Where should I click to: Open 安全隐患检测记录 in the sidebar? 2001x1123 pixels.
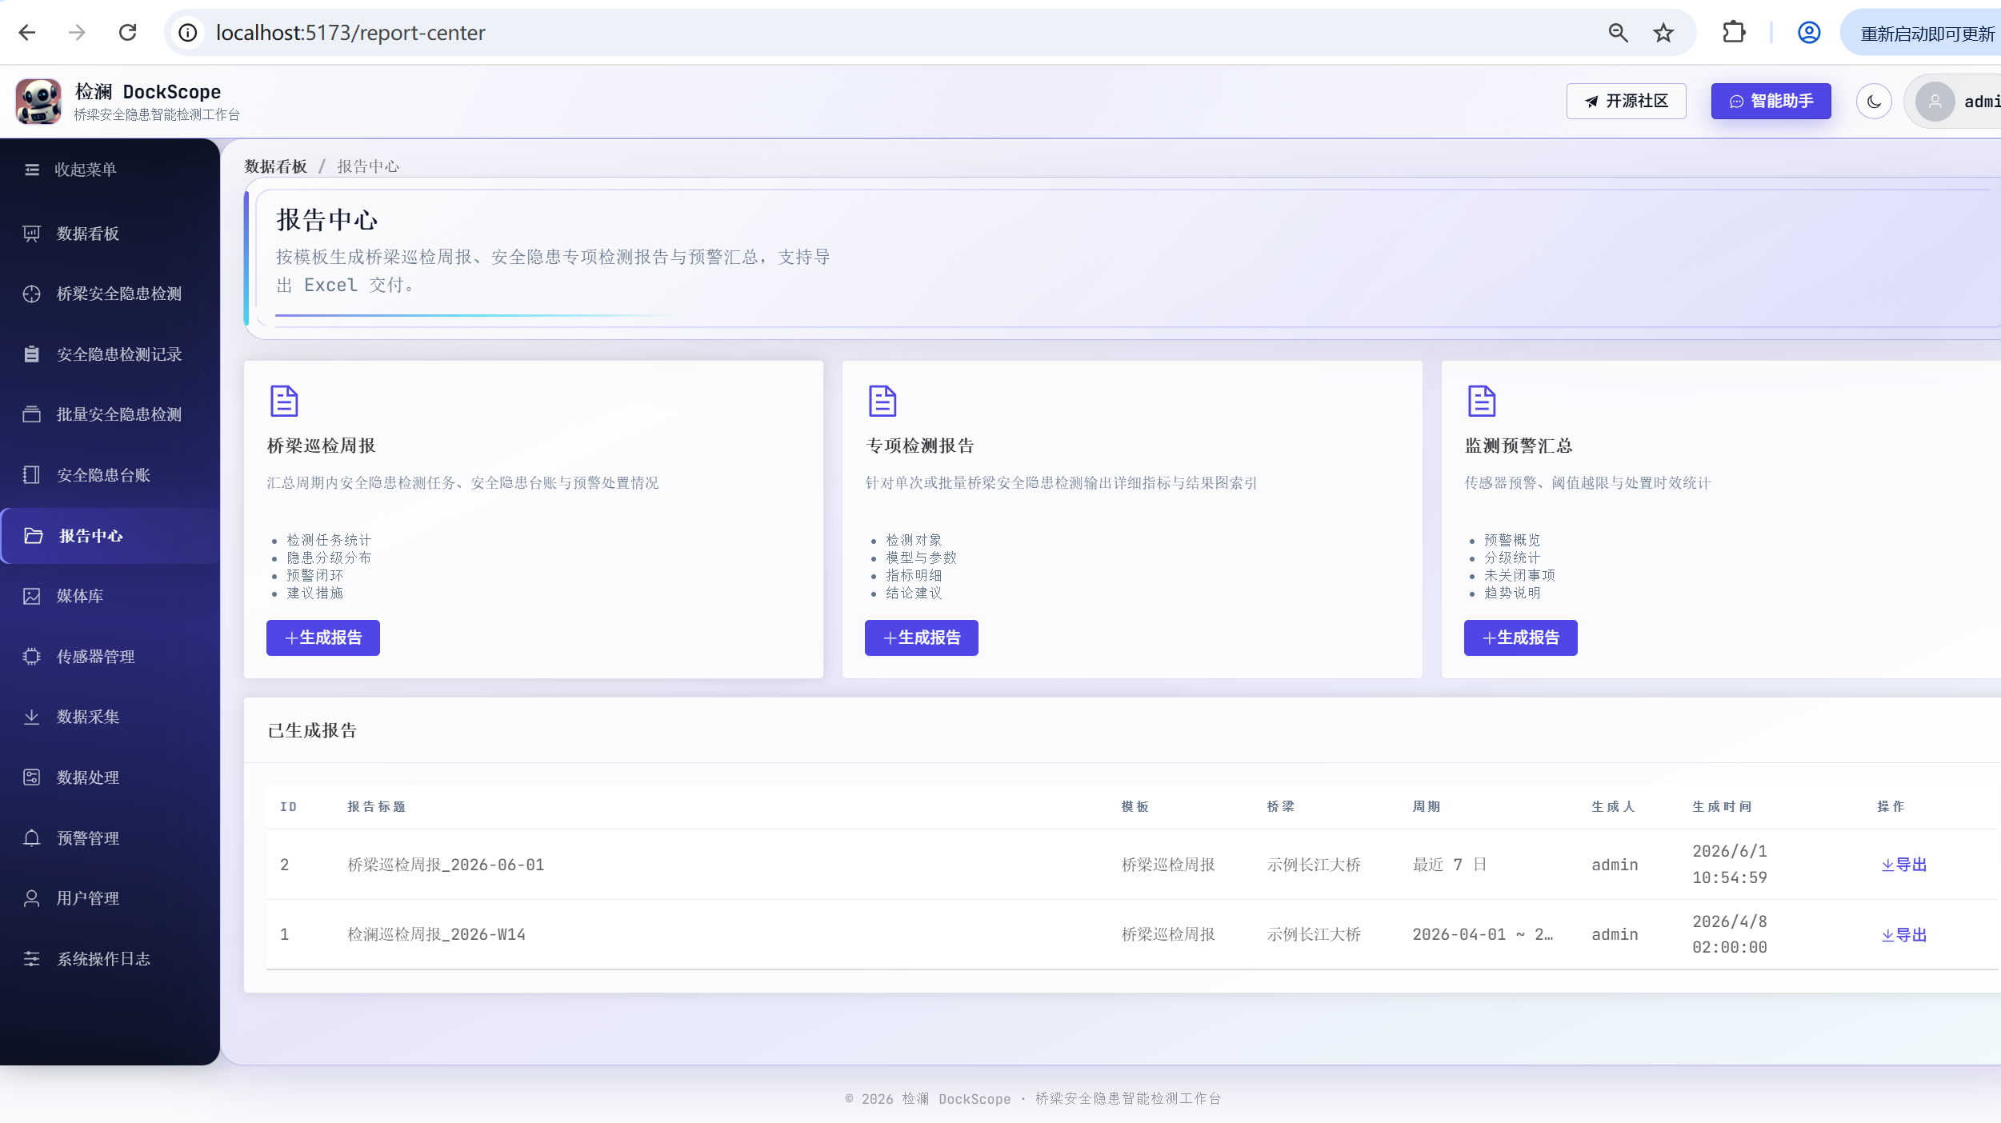pyautogui.click(x=110, y=354)
